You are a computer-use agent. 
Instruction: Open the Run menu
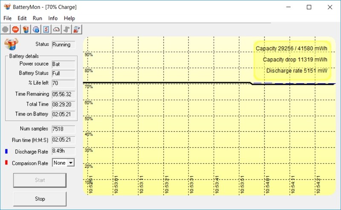(x=38, y=18)
